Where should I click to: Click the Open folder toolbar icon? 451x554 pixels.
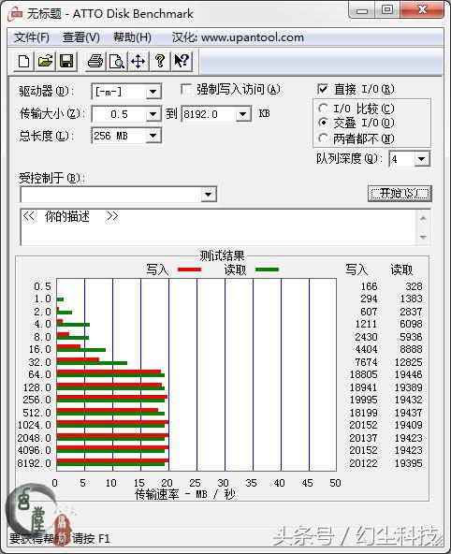(45, 61)
